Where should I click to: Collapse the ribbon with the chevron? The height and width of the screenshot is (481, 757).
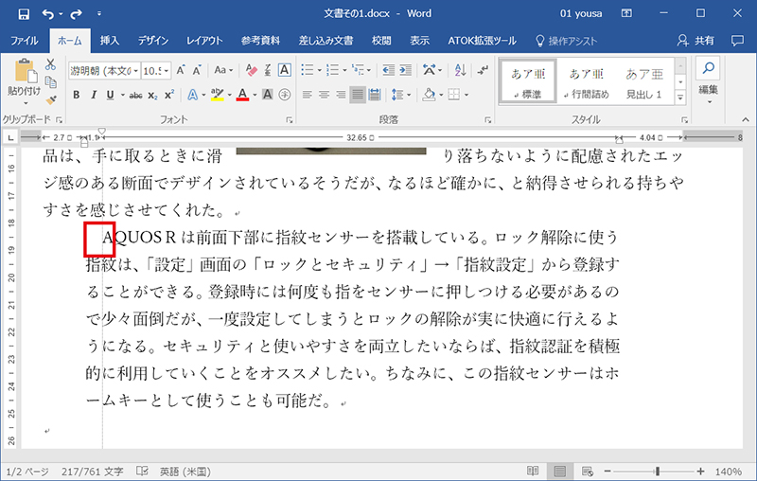(746, 119)
